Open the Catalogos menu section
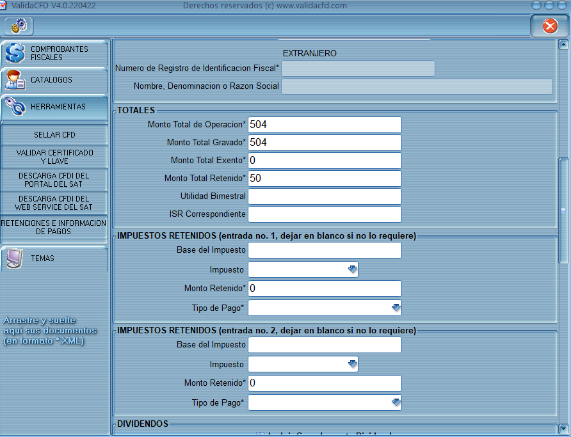 [x=54, y=80]
